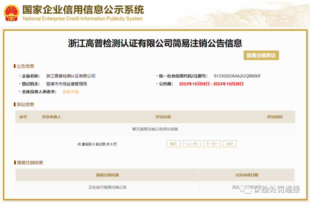
Task: Click the 简易注销结果 column header
Action: point(108,175)
